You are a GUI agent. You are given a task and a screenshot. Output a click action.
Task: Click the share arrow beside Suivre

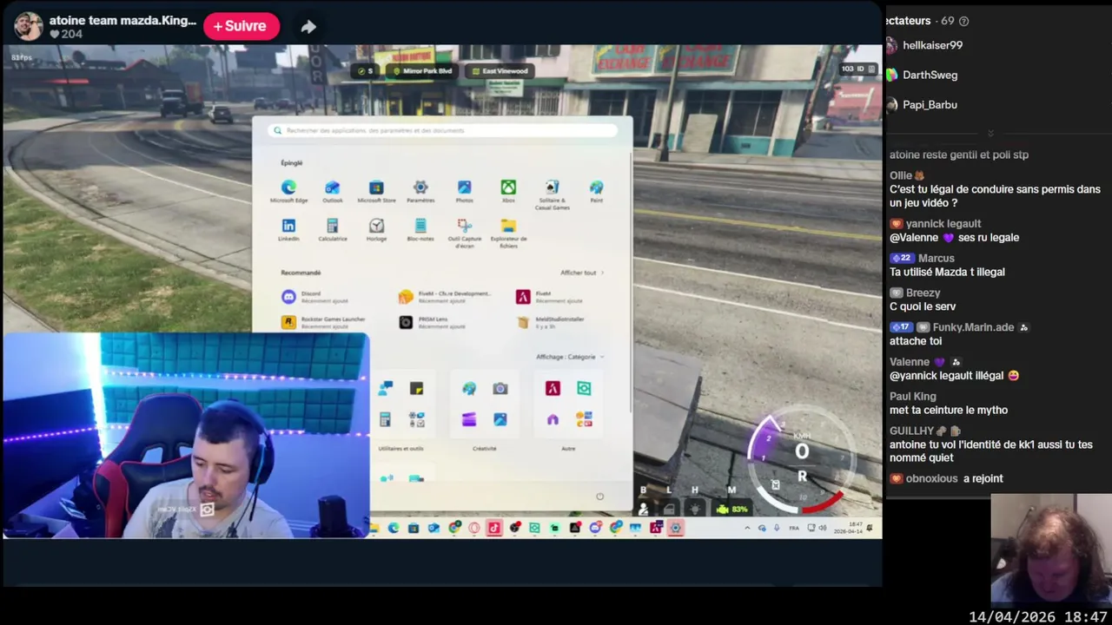tap(308, 27)
